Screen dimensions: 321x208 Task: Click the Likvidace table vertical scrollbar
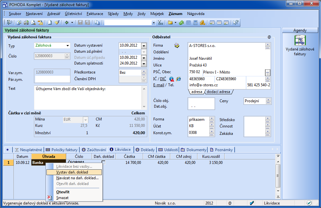[x=278, y=176]
